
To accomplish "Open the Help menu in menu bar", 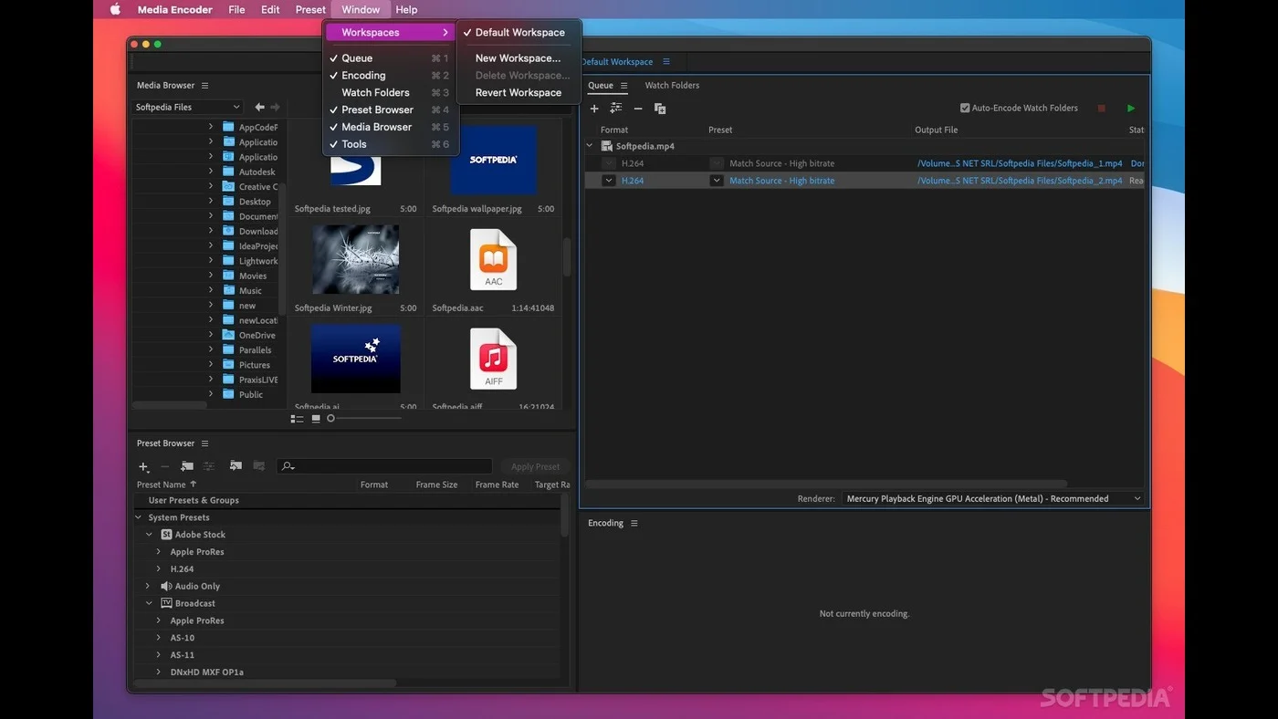I will 406,9.
